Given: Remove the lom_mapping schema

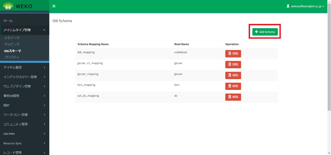Looking at the screenshot, I should tap(233, 86).
